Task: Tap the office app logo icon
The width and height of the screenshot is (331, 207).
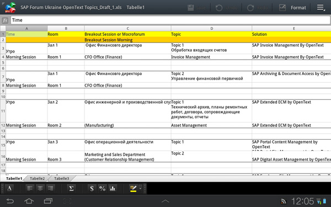Action: click(x=10, y=8)
